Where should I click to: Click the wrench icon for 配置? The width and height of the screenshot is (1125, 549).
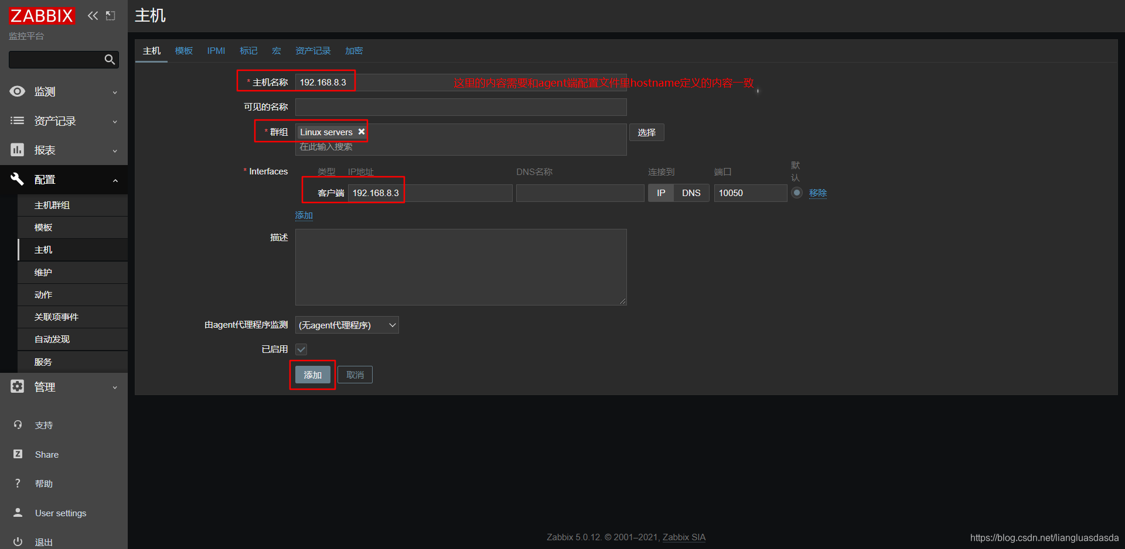pos(18,179)
